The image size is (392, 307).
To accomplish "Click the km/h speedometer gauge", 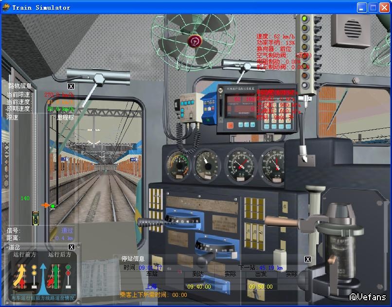I will pyautogui.click(x=207, y=165).
